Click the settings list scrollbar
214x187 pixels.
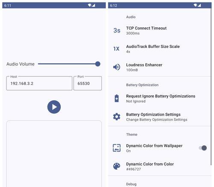coord(211,87)
